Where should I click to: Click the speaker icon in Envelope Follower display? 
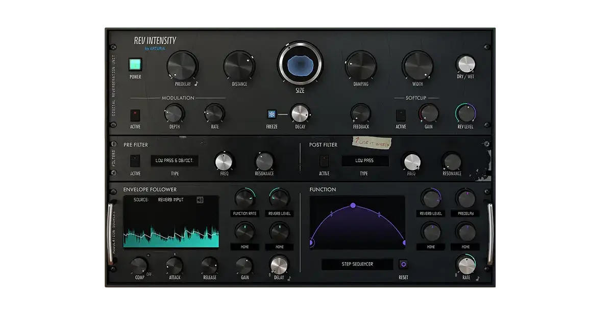(200, 200)
